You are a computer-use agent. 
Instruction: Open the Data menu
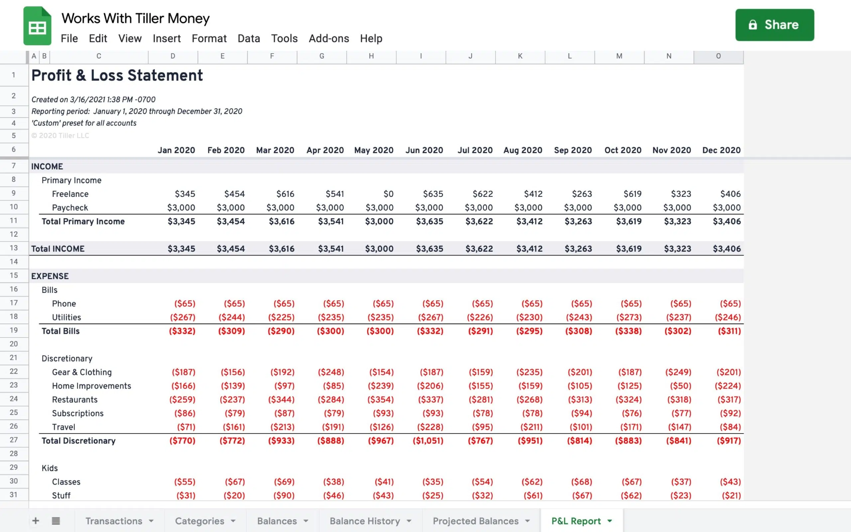[249, 38]
